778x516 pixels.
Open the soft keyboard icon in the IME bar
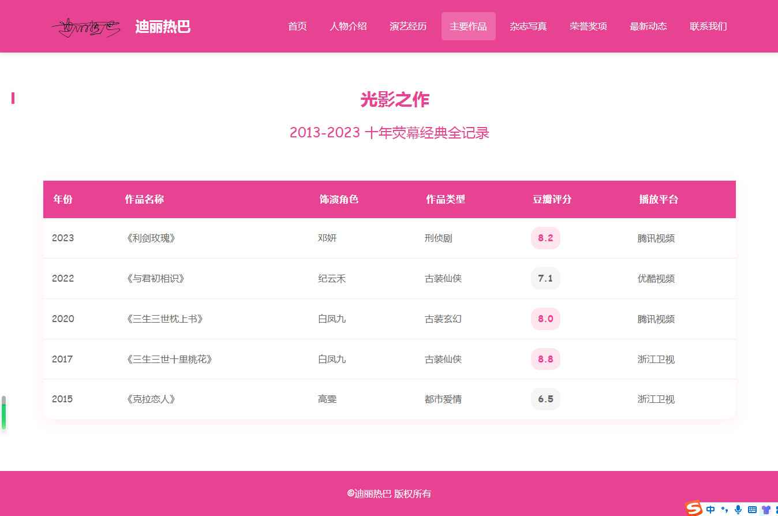click(x=752, y=509)
